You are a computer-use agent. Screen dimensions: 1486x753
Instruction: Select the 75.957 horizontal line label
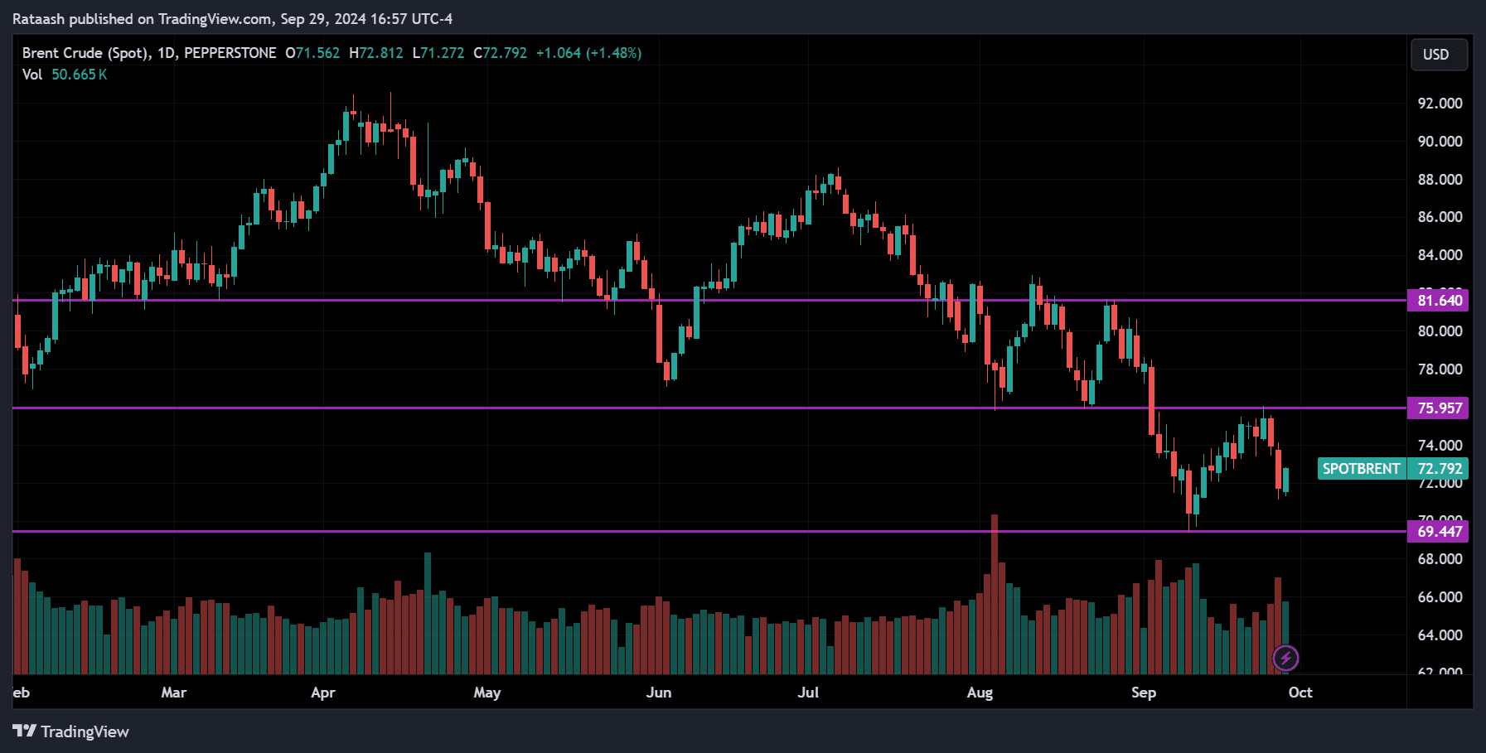pyautogui.click(x=1440, y=408)
